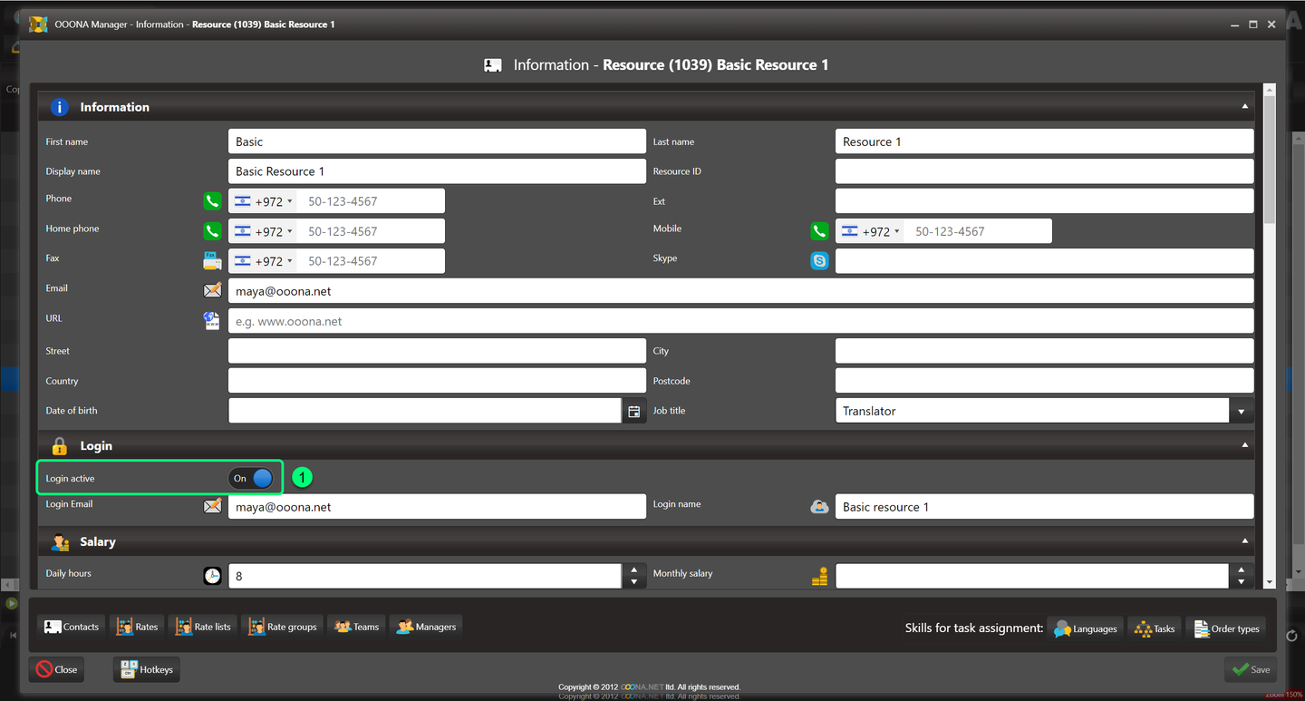Open the Rate lists tab
The height and width of the screenshot is (701, 1305).
pos(202,627)
